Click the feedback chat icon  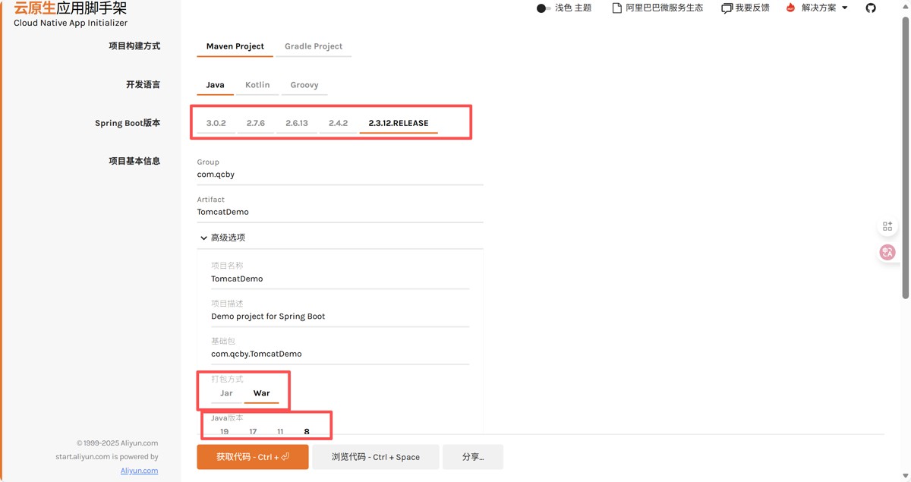727,8
